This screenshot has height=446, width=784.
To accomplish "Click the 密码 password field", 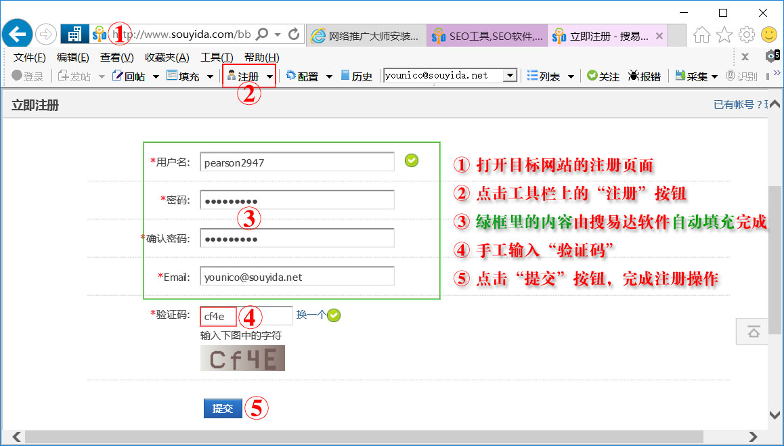I will [297, 200].
